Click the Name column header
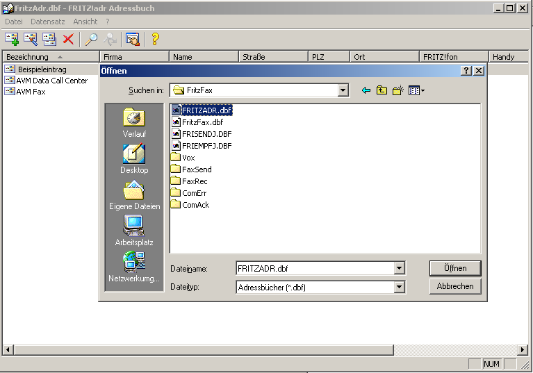 point(204,57)
